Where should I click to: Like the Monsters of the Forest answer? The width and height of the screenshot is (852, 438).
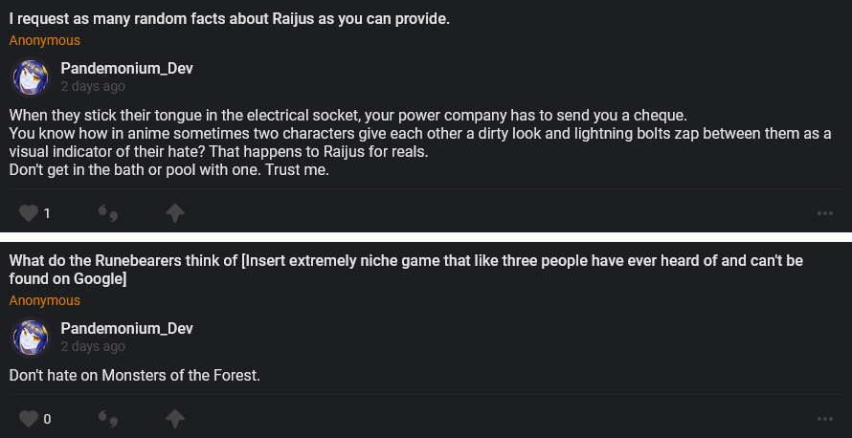28,418
